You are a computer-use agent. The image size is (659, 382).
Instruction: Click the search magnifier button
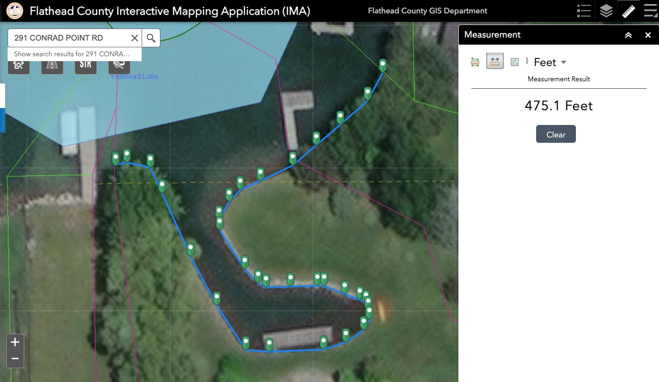click(x=151, y=38)
